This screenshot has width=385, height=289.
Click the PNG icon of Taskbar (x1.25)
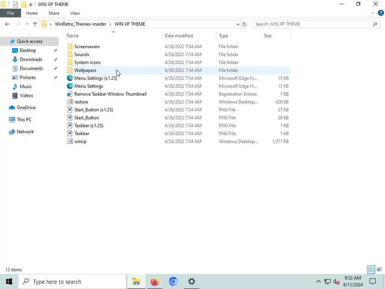click(70, 125)
